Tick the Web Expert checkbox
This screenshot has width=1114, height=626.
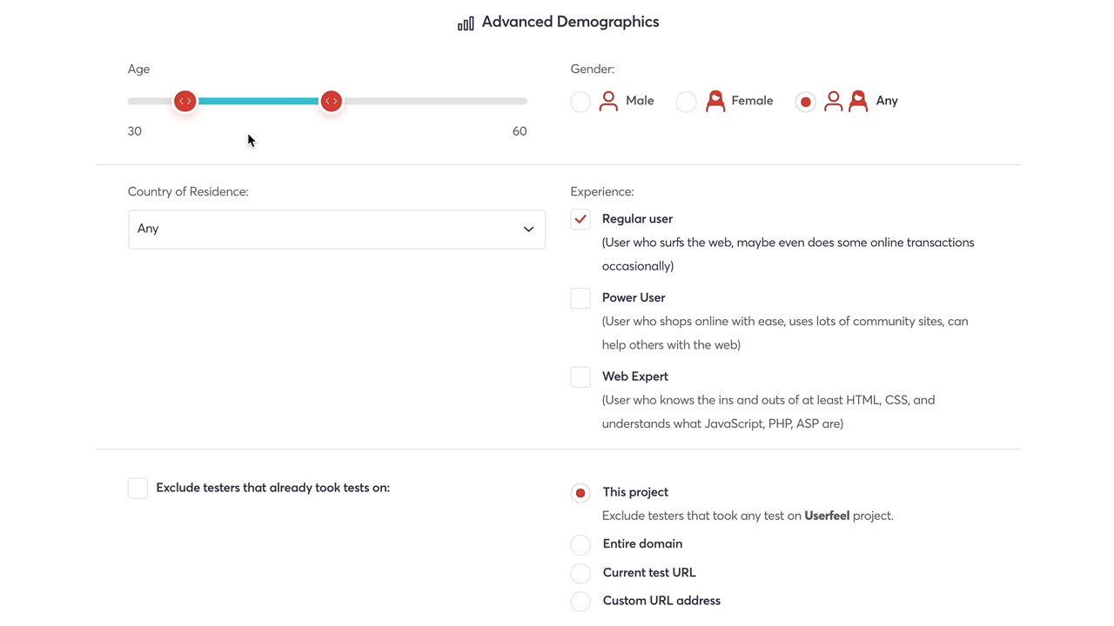point(580,376)
